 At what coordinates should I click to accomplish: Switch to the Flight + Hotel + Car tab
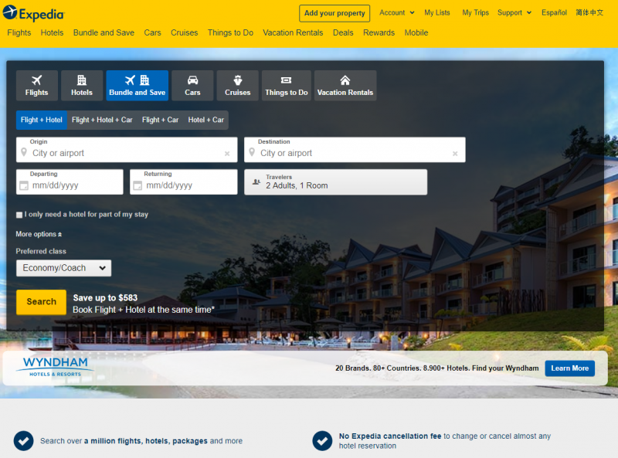pyautogui.click(x=102, y=120)
